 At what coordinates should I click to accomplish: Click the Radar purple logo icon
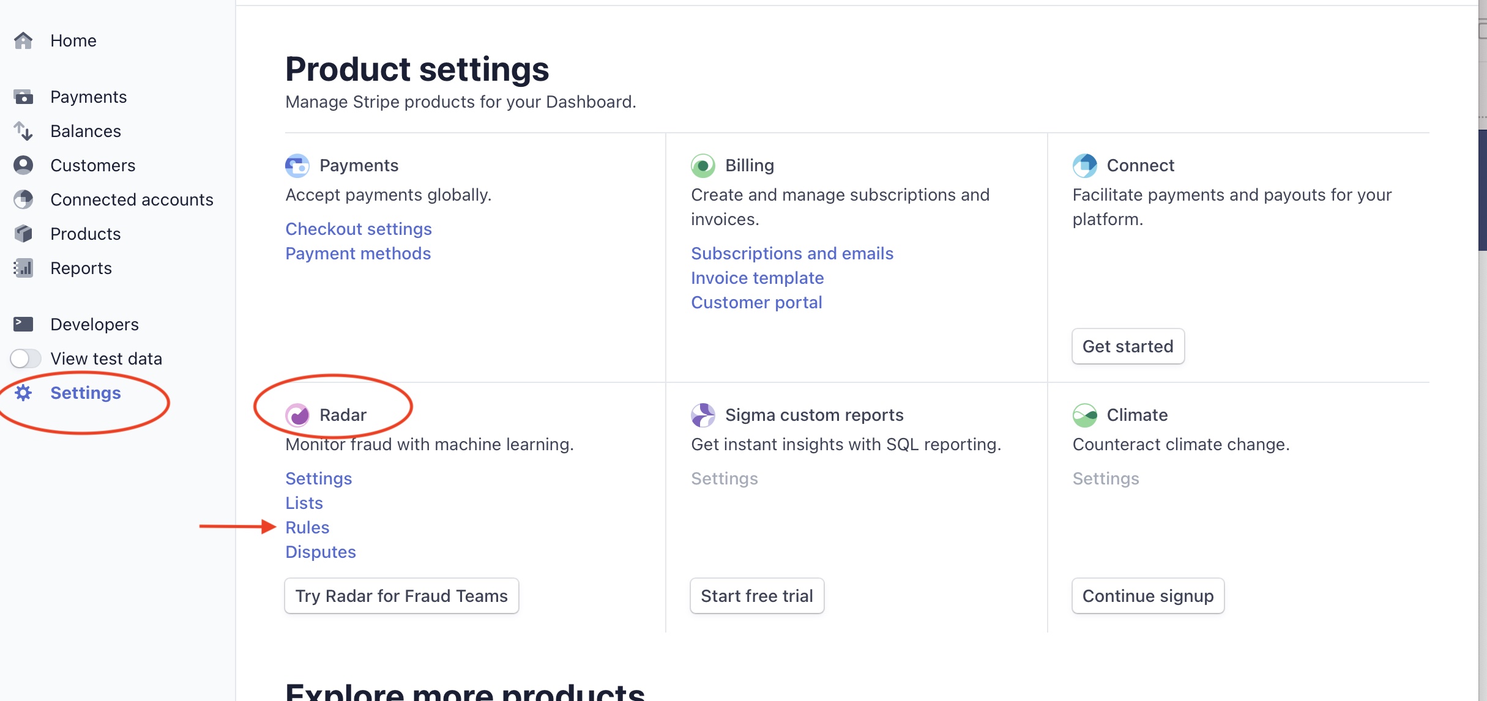pyautogui.click(x=297, y=415)
